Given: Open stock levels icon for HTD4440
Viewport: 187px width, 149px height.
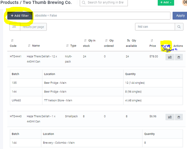Looking at the screenshot, I should [x=170, y=117].
